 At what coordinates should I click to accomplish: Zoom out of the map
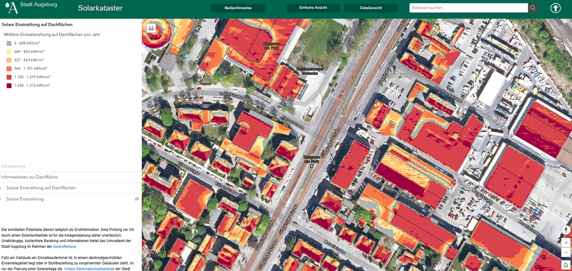coord(566,253)
